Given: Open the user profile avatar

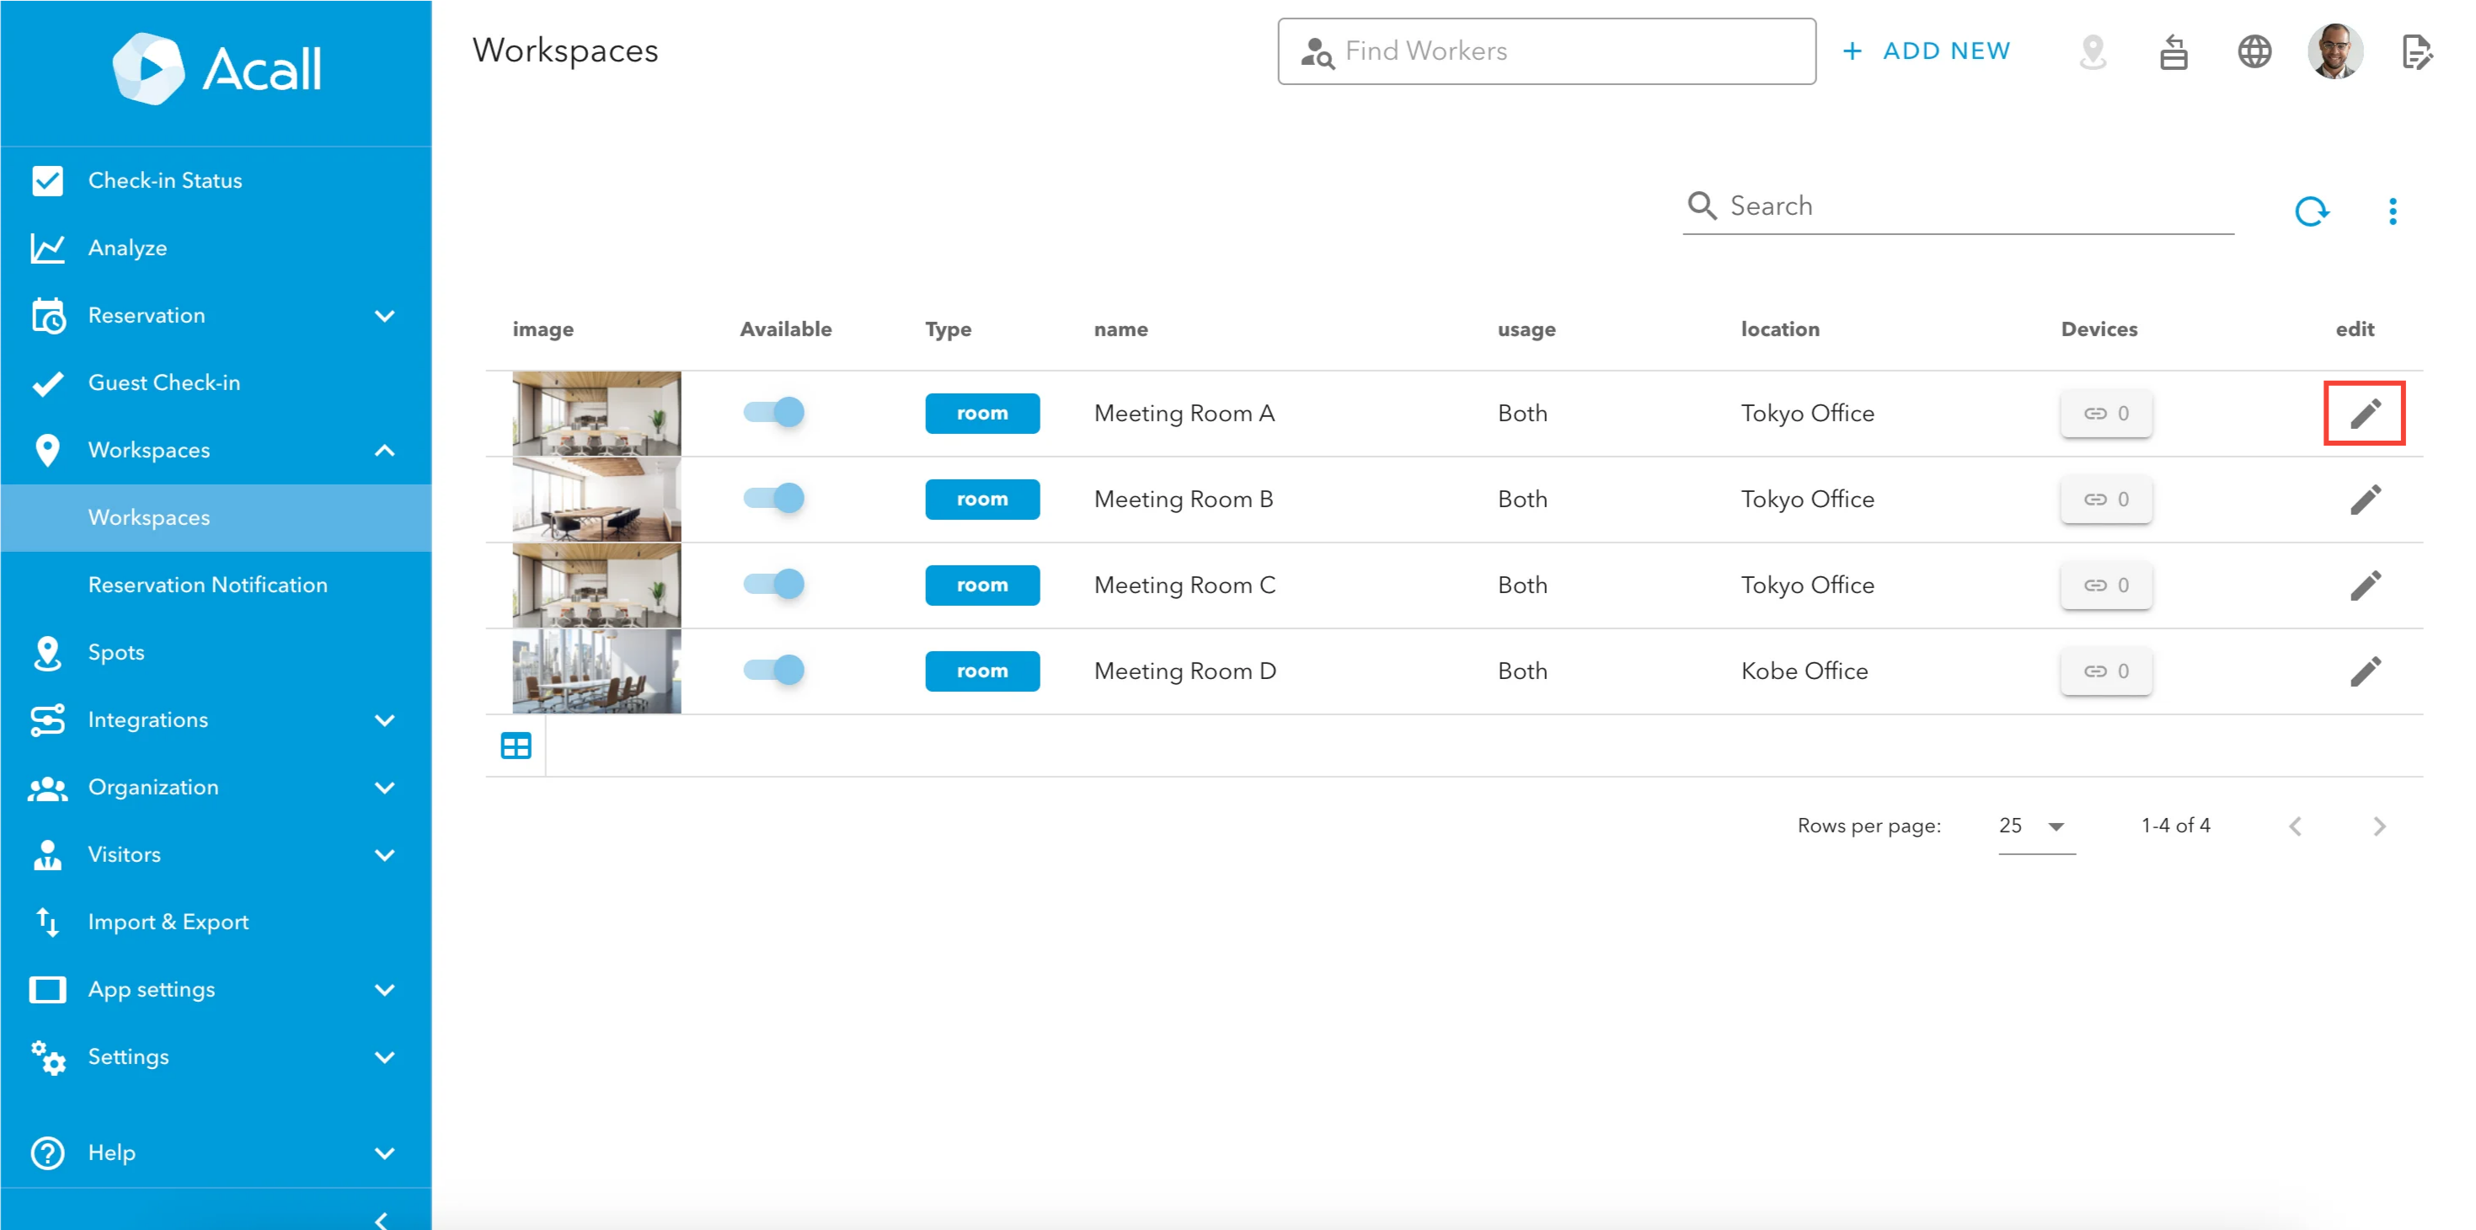Looking at the screenshot, I should tap(2334, 51).
